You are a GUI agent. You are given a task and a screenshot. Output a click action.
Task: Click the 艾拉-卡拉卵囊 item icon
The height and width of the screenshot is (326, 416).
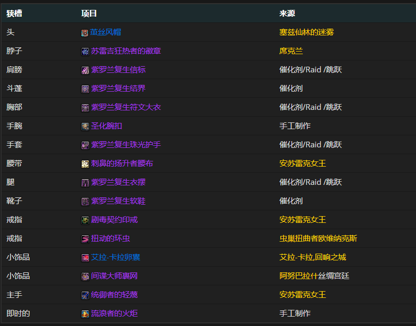point(85,258)
